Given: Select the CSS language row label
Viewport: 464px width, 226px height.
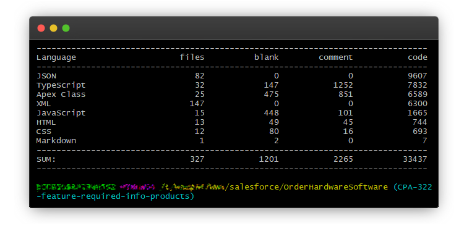Looking at the screenshot, I should 43,131.
